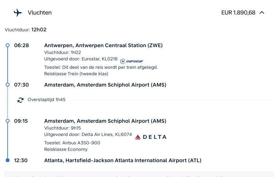Click the airplane icon beside Vluchten
278x177 pixels.
tap(18, 13)
